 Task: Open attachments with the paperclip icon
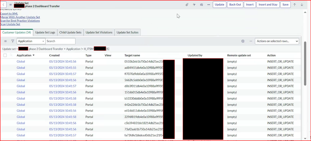187,5
